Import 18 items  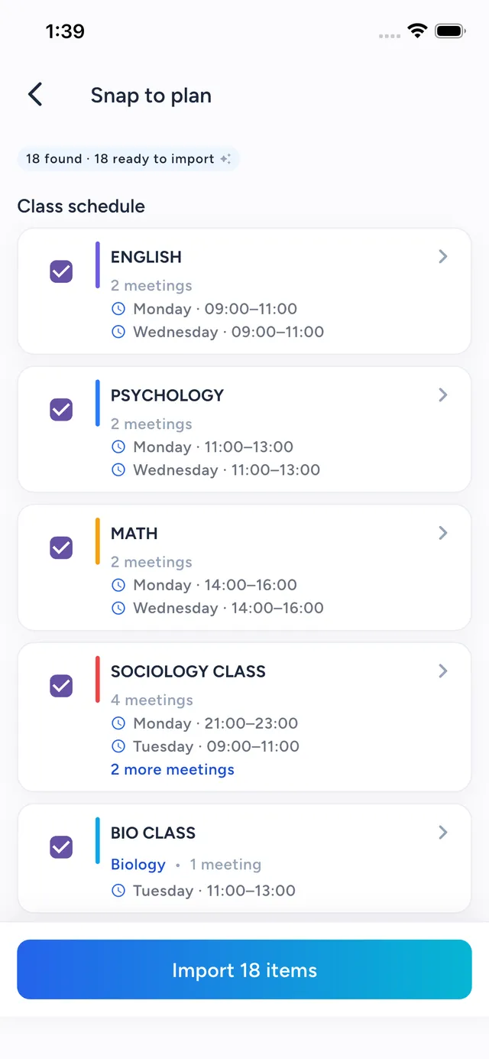[244, 970]
